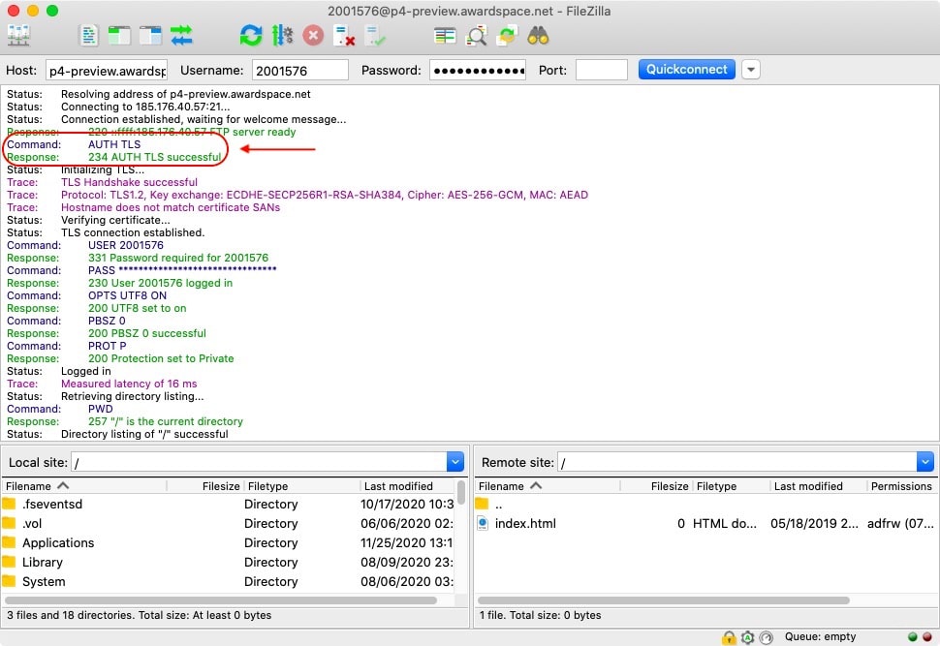Sort local files by Last modified column

coord(399,485)
